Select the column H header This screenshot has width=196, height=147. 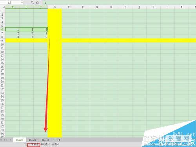111,7
